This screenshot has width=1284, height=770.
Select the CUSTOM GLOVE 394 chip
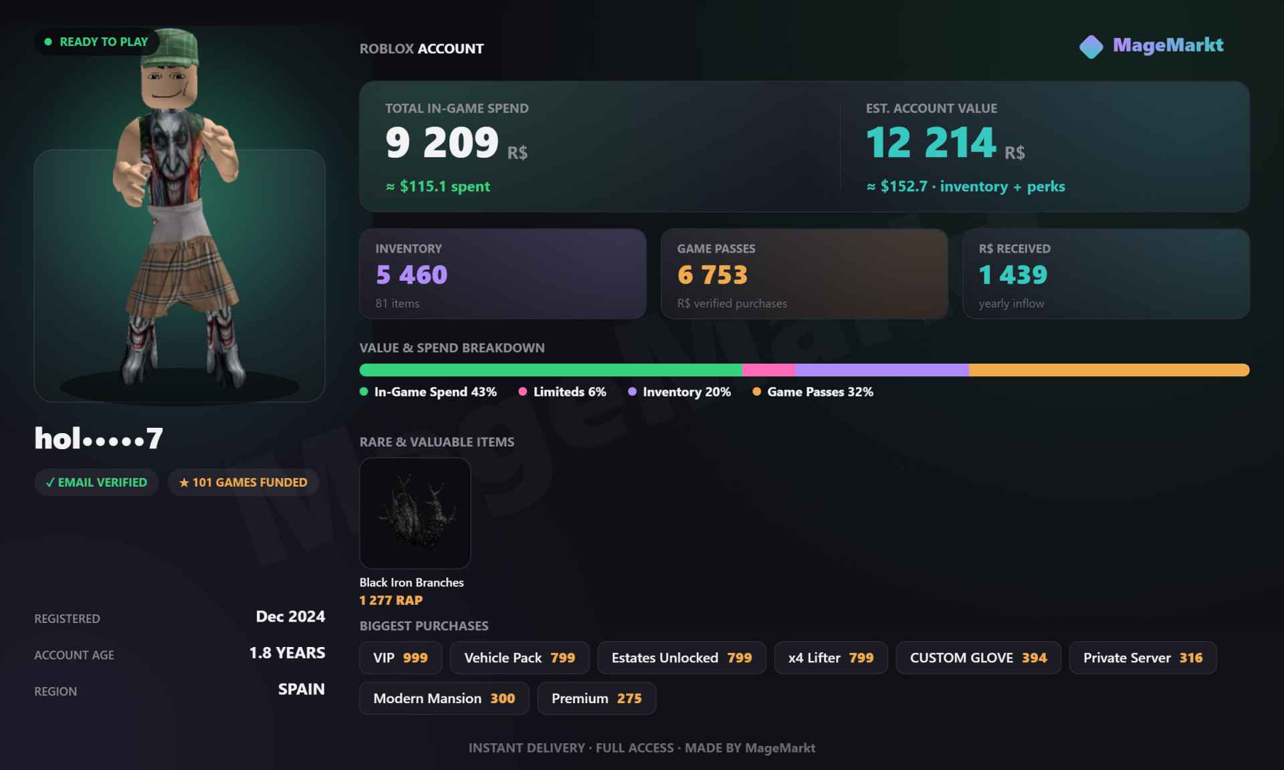(978, 658)
